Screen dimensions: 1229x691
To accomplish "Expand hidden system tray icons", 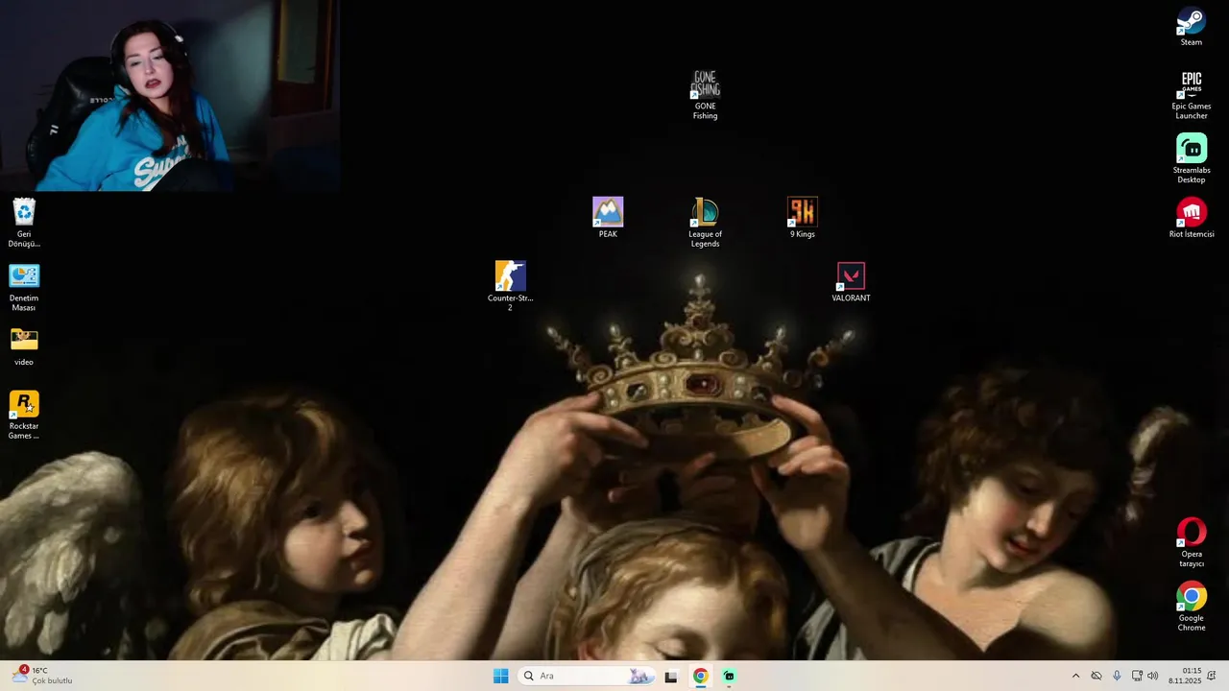I will [1075, 676].
